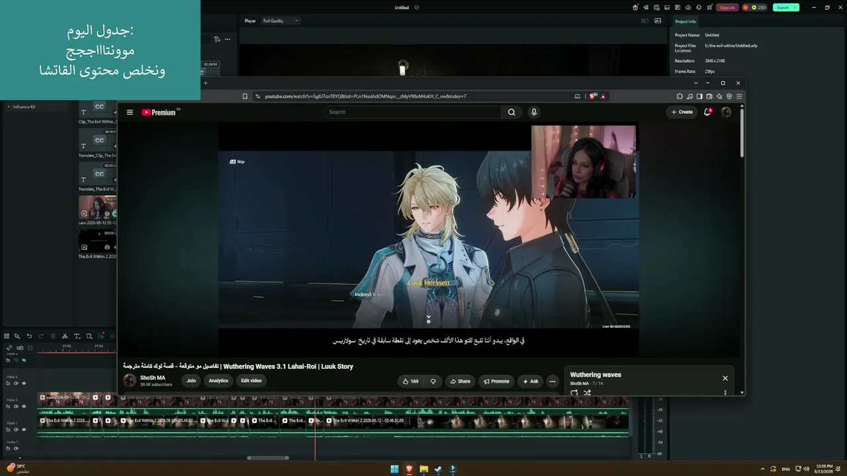Toggle visibility of the Video 3 track
The width and height of the screenshot is (847, 476).
pos(24,383)
